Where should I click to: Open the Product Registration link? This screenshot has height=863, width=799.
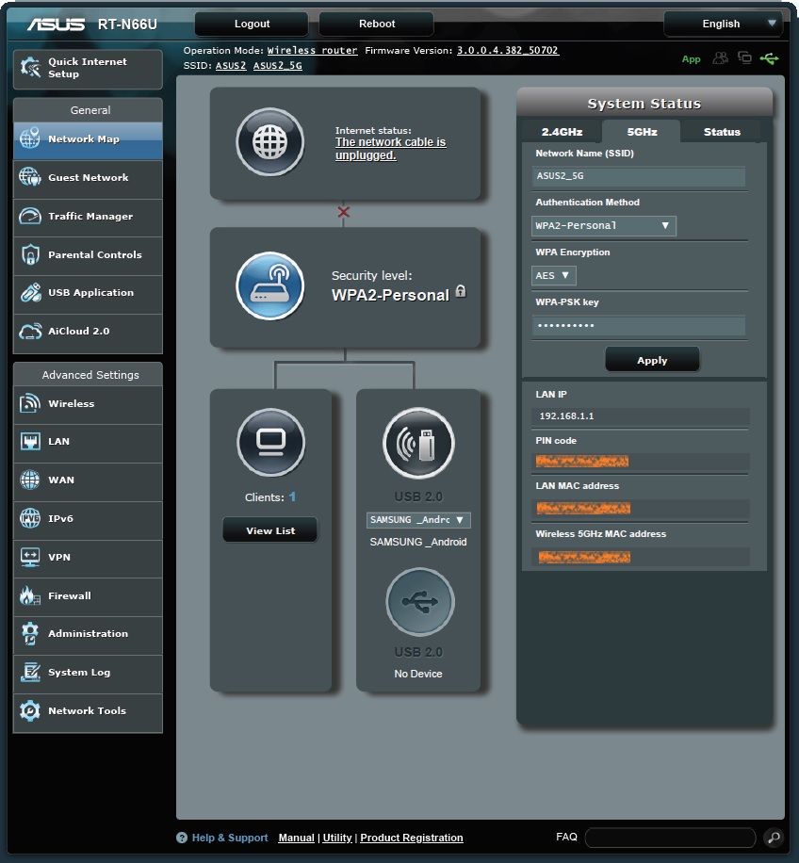pos(412,838)
